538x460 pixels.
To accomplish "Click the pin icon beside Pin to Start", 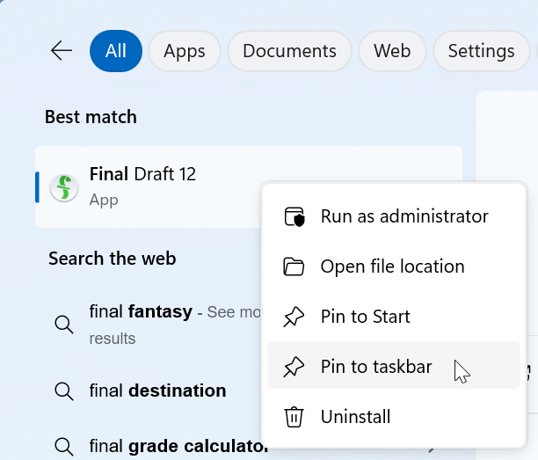I will [x=294, y=317].
